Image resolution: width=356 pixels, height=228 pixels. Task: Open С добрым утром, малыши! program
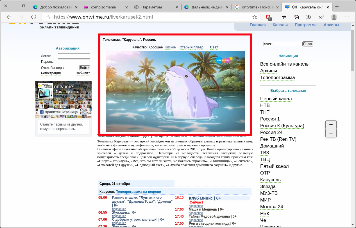pyautogui.click(x=138, y=220)
